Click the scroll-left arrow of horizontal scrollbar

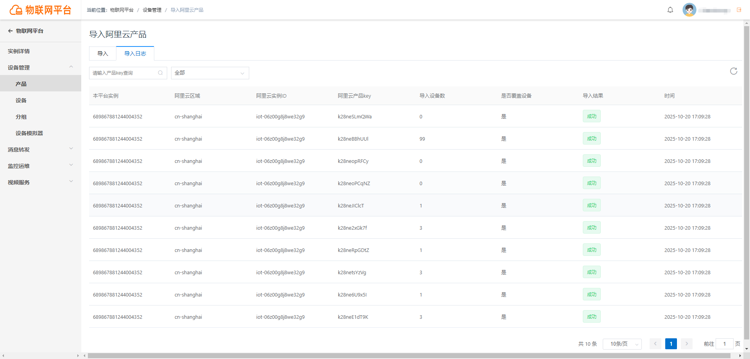click(84, 356)
